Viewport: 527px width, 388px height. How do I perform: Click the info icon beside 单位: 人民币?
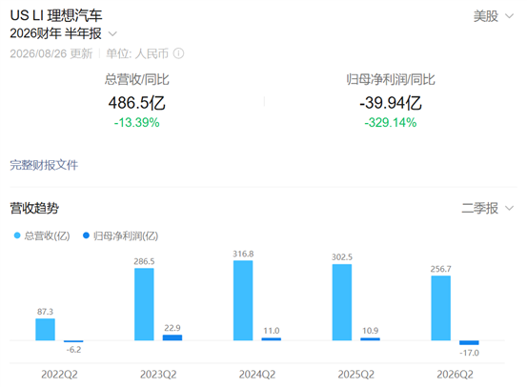pyautogui.click(x=178, y=53)
